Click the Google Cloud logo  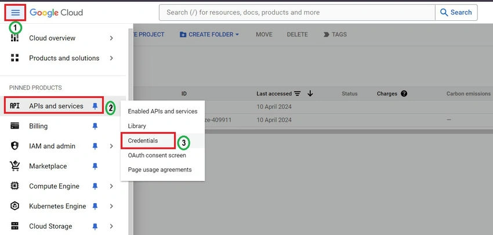pyautogui.click(x=56, y=13)
